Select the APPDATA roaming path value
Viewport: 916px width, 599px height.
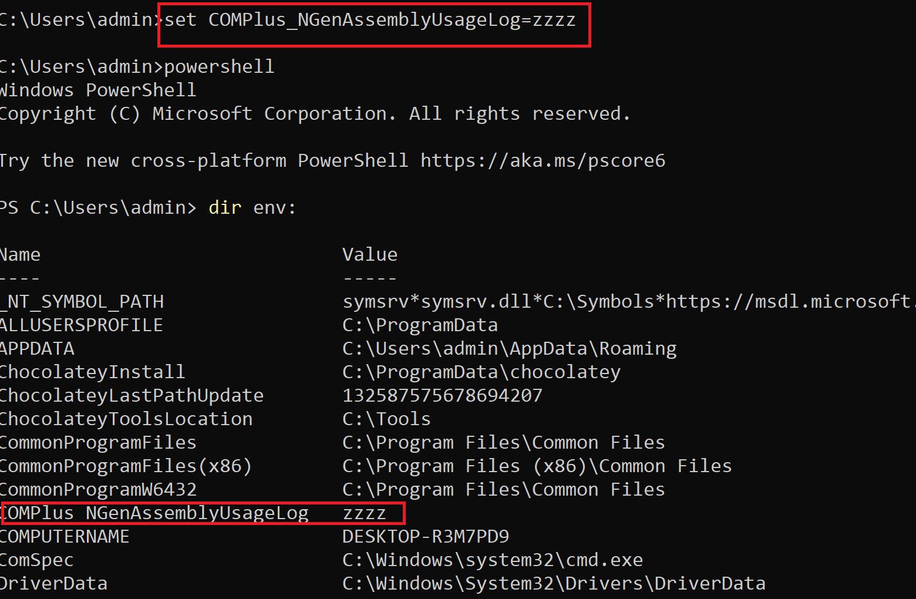[x=508, y=348]
